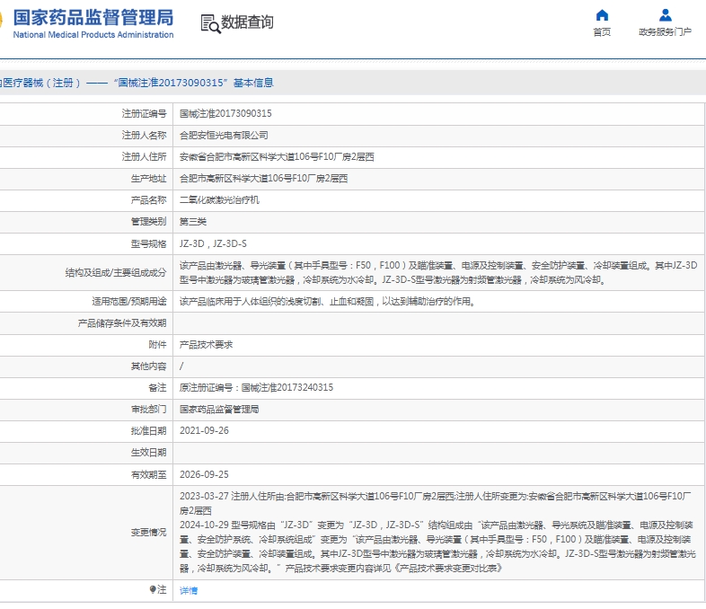Select management class 第三类

[193, 222]
